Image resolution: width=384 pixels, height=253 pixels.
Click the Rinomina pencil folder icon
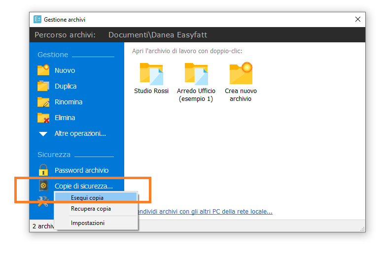(43, 102)
